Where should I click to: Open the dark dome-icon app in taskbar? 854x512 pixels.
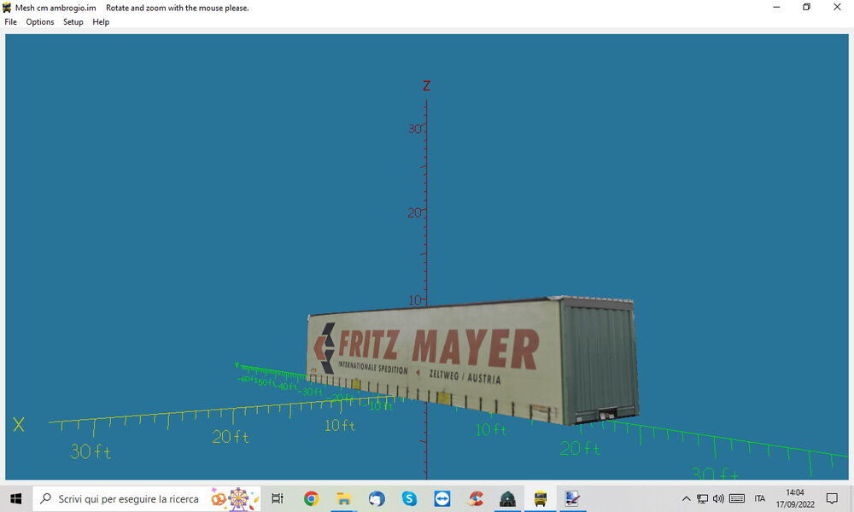click(507, 498)
